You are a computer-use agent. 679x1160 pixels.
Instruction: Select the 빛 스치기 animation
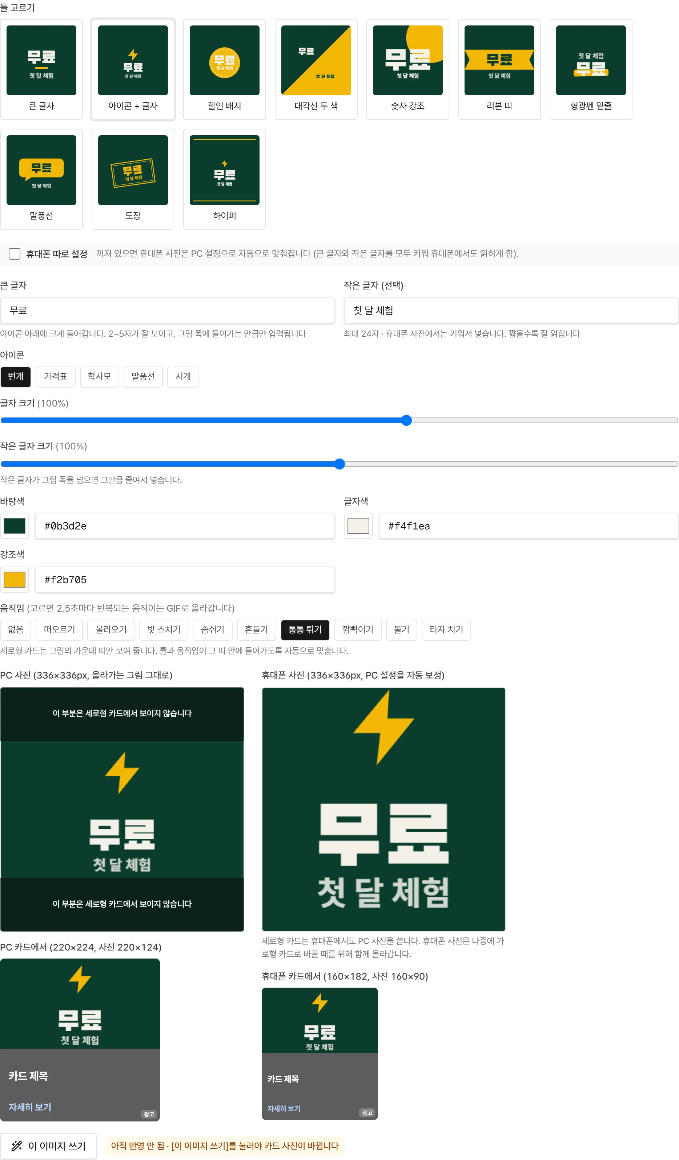tap(164, 630)
